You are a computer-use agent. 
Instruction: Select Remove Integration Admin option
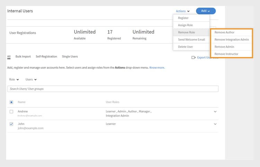click(232, 39)
